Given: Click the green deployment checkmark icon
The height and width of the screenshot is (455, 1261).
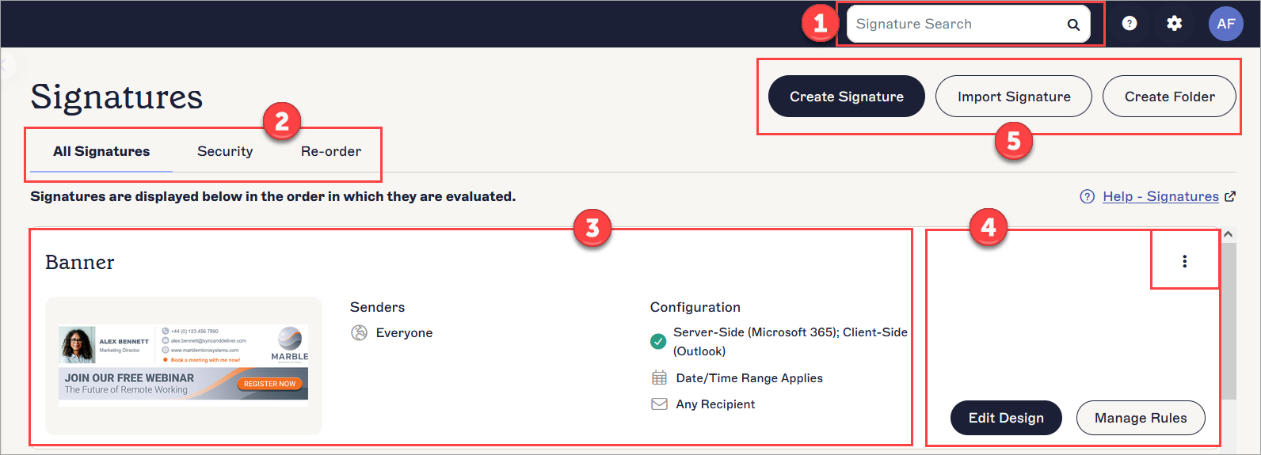Looking at the screenshot, I should tap(657, 342).
